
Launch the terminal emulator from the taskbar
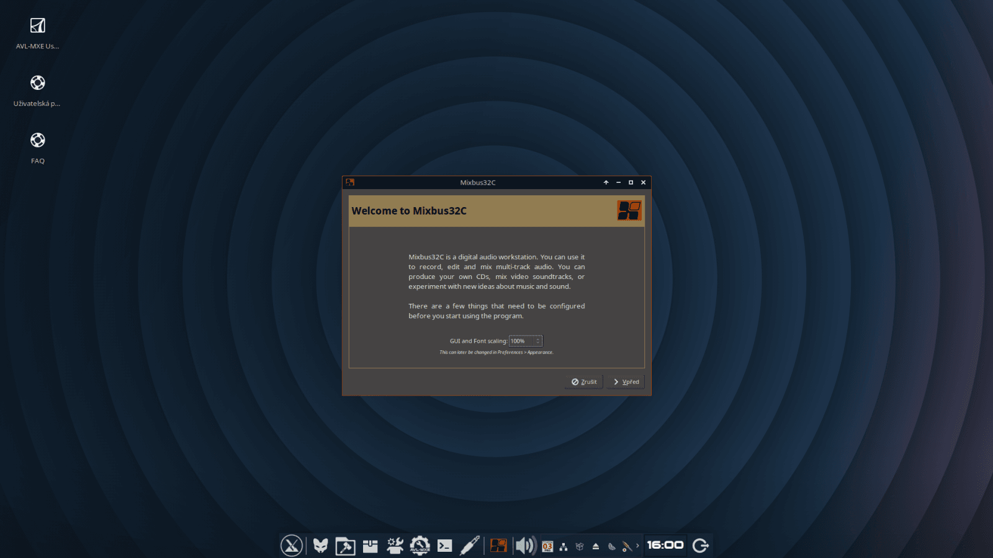[446, 546]
